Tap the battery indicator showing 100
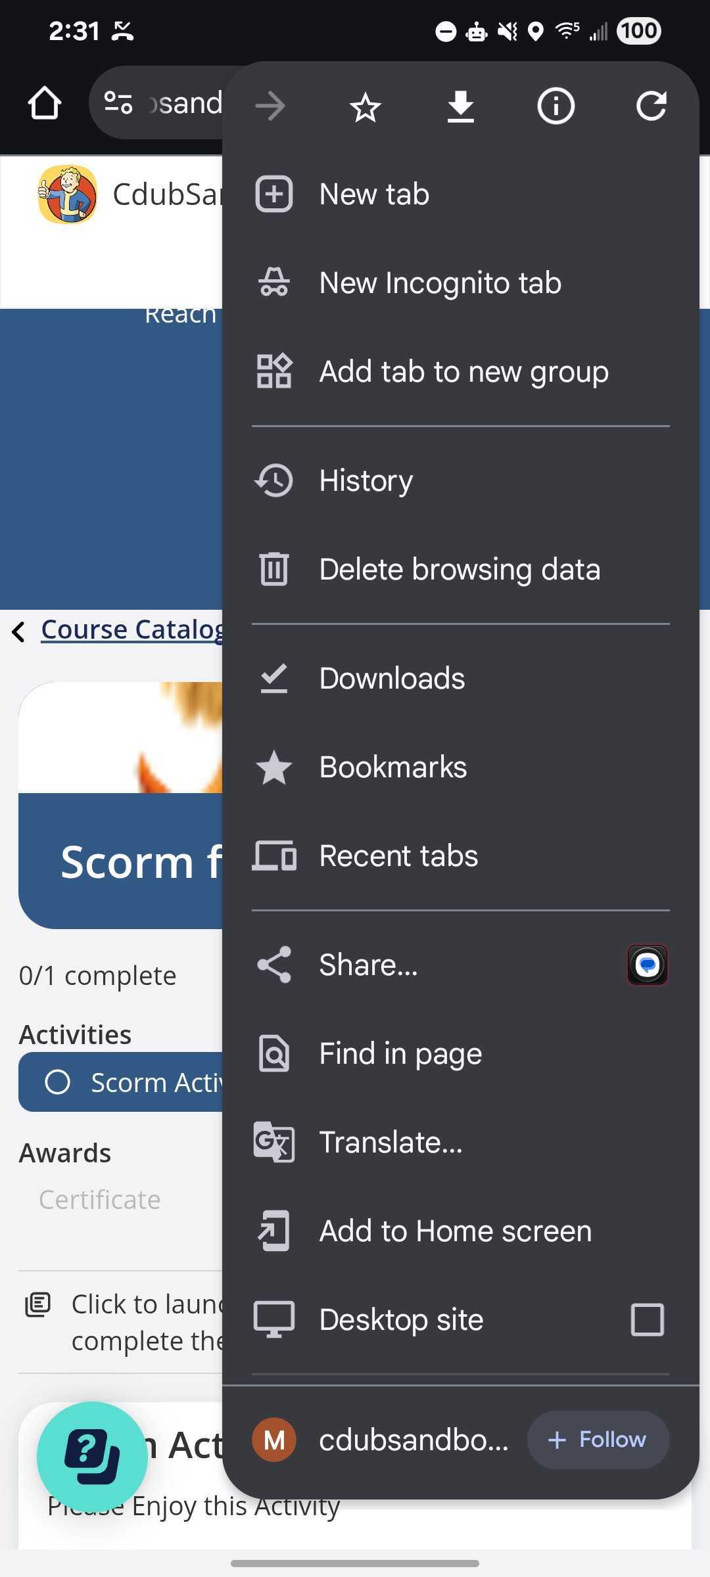This screenshot has width=710, height=1577. 639,31
